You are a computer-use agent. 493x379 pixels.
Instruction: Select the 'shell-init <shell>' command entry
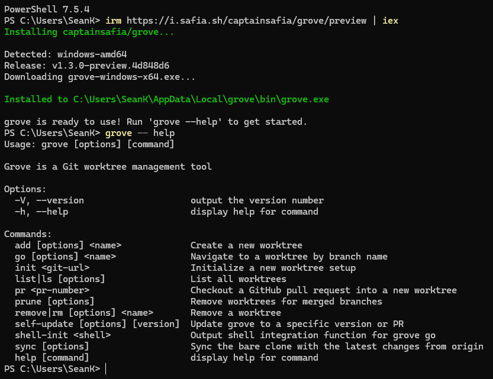click(63, 335)
